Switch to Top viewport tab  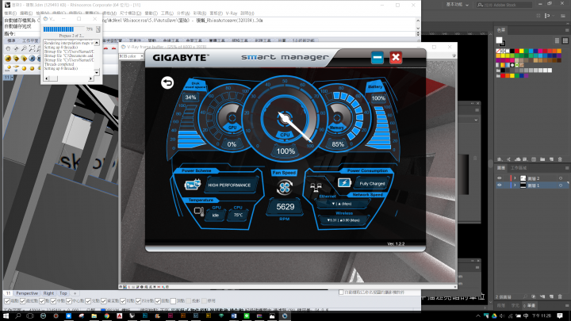(x=63, y=293)
